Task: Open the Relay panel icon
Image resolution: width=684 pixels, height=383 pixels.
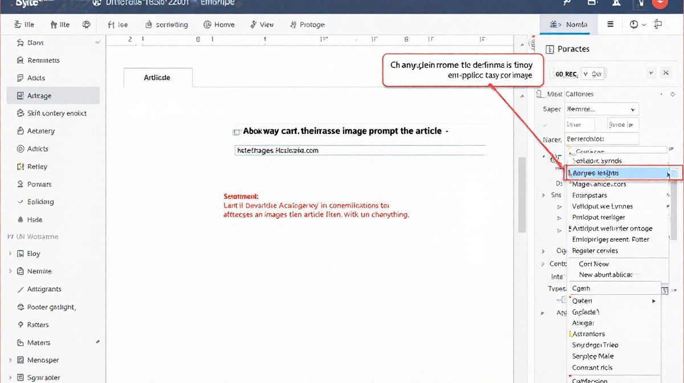Action: (x=19, y=166)
